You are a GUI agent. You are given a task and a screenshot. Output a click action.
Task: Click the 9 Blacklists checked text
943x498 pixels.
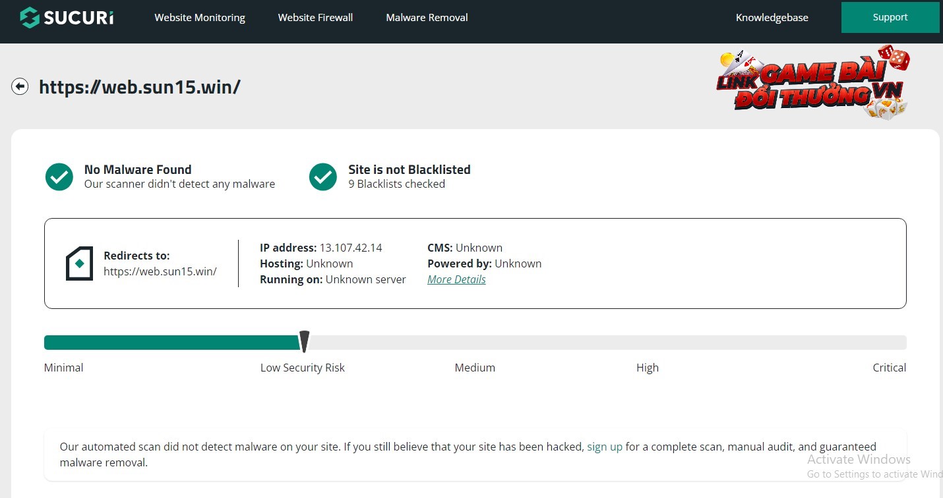[397, 184]
